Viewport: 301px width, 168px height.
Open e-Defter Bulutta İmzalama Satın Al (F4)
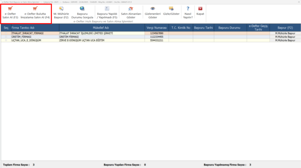[35, 12]
